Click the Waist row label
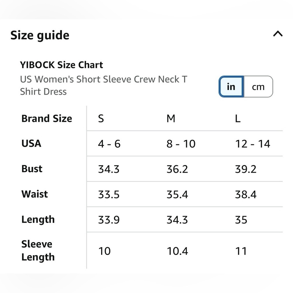293x293 pixels. point(35,194)
